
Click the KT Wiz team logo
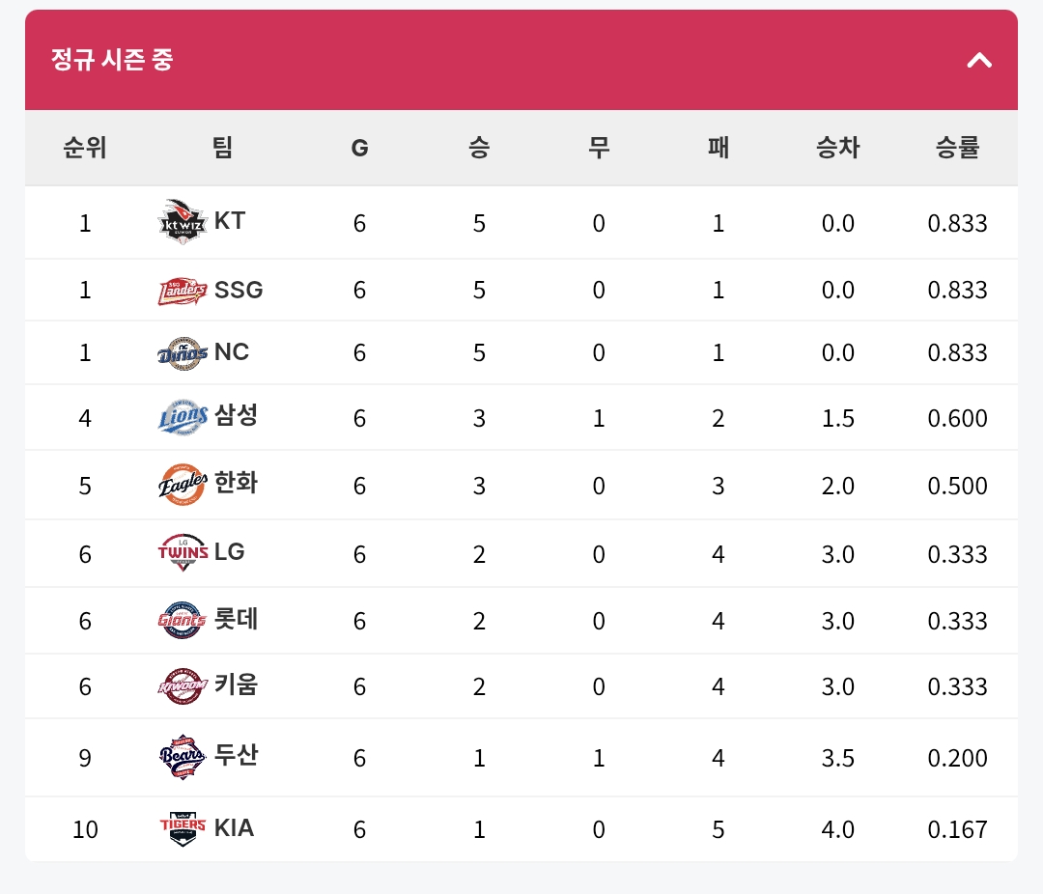pyautogui.click(x=183, y=222)
